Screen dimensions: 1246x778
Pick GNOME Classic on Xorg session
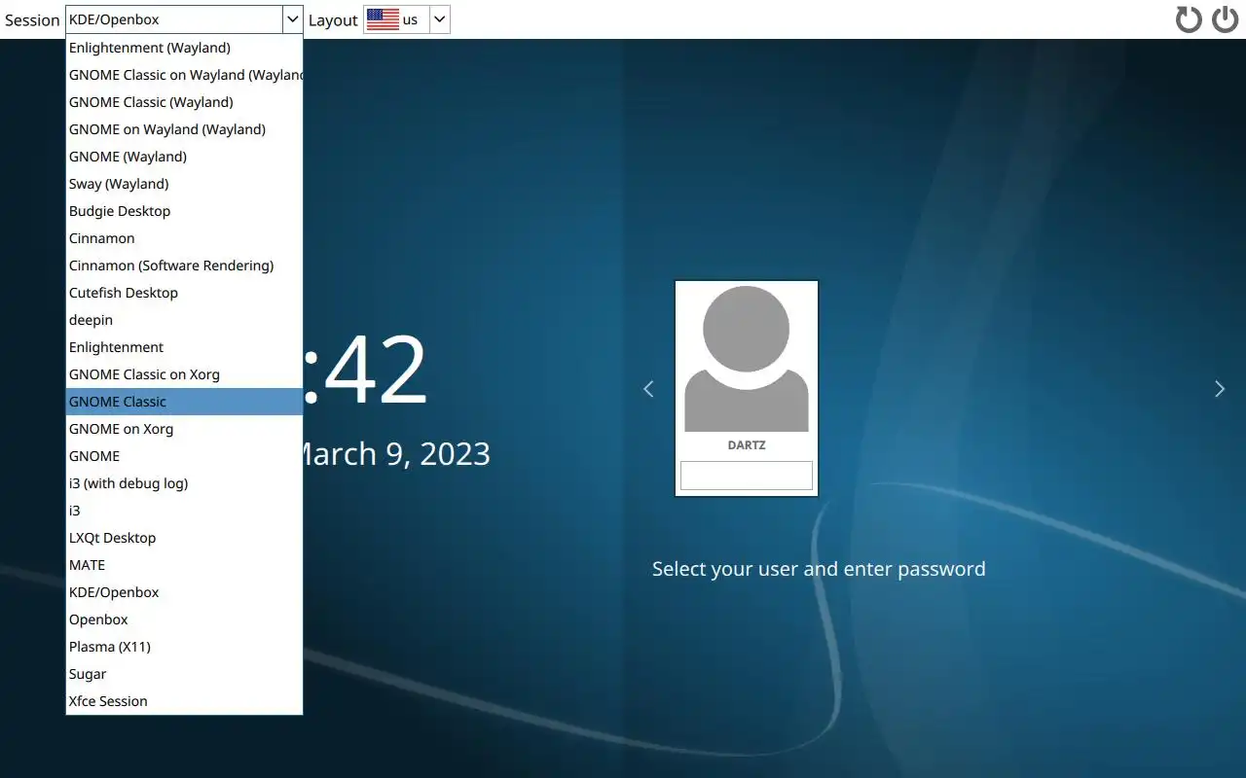click(184, 374)
